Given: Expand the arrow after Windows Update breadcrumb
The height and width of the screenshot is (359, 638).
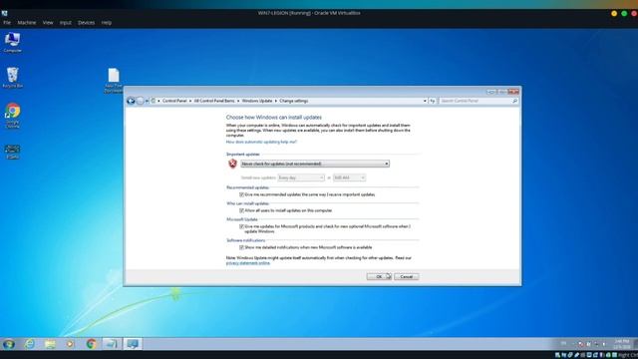Looking at the screenshot, I should click(x=275, y=101).
